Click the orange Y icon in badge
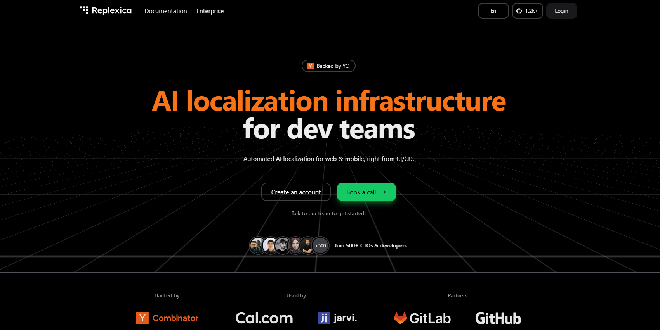 pyautogui.click(x=310, y=66)
